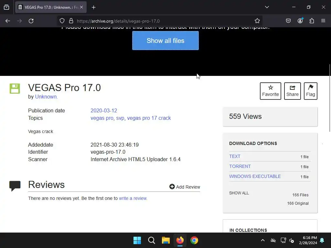Open the TEXT download option
The height and width of the screenshot is (248, 331).
(x=235, y=156)
